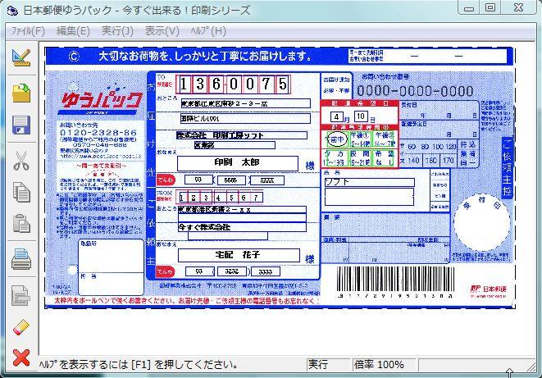542x378 pixels.
Task: Print with the printer icon
Action: click(21, 259)
